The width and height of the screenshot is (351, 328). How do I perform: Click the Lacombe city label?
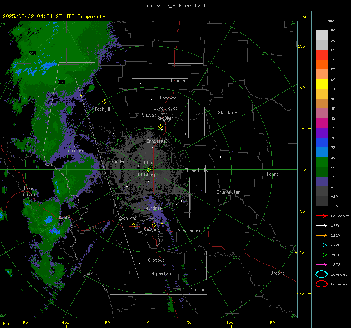point(168,98)
